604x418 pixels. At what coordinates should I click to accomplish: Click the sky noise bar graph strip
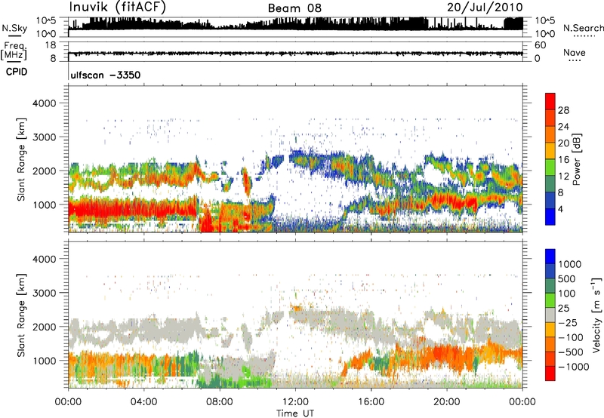pyautogui.click(x=295, y=27)
